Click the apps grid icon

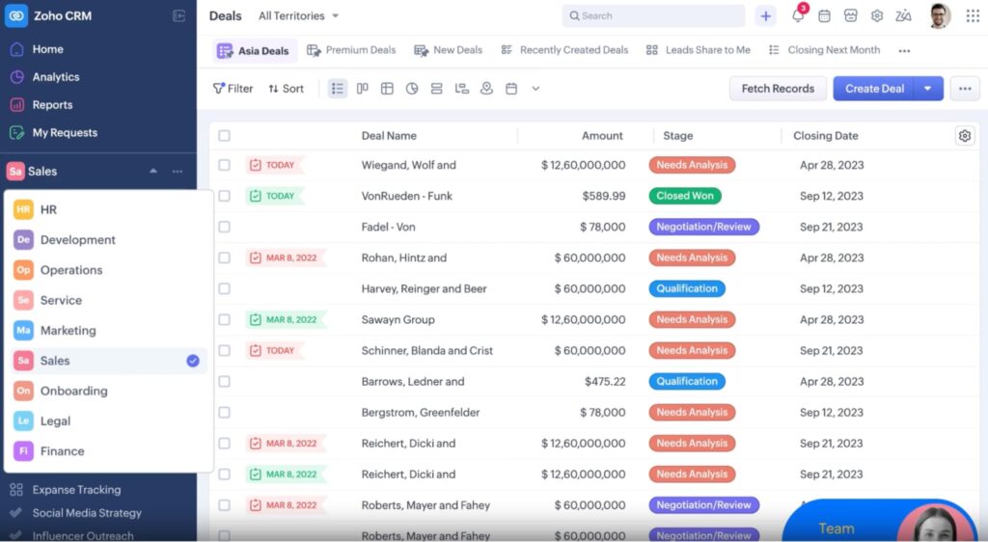[x=972, y=16]
